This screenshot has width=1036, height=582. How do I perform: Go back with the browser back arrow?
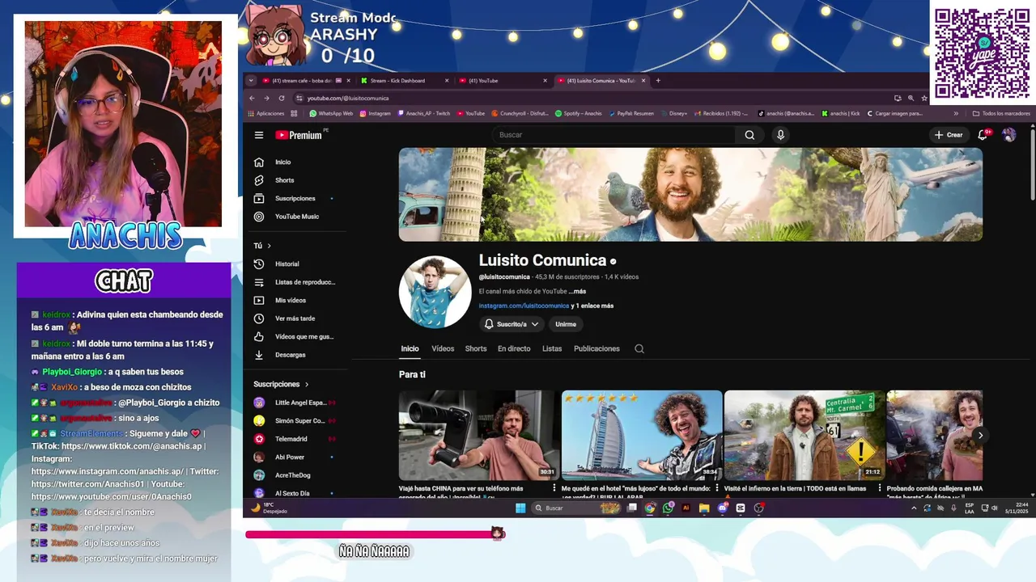[x=252, y=99]
